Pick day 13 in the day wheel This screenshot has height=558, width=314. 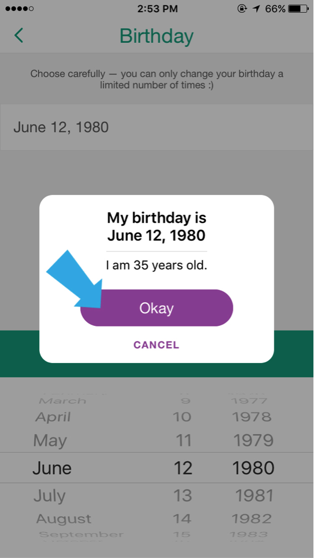pos(183,495)
